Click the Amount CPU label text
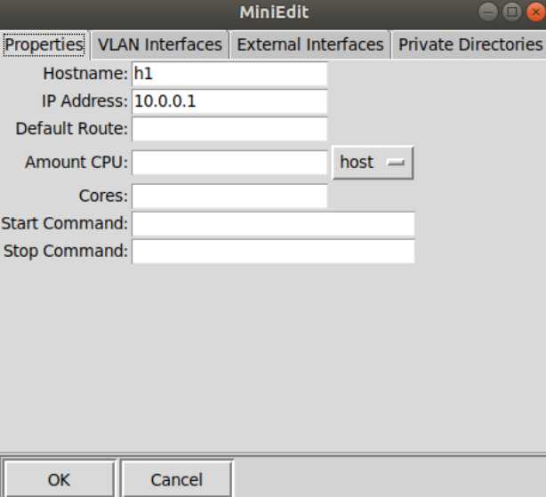 (76, 162)
